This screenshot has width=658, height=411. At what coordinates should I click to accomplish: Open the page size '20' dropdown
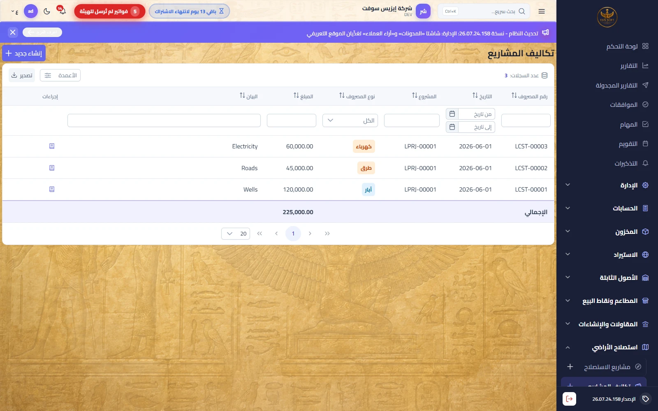coord(236,233)
